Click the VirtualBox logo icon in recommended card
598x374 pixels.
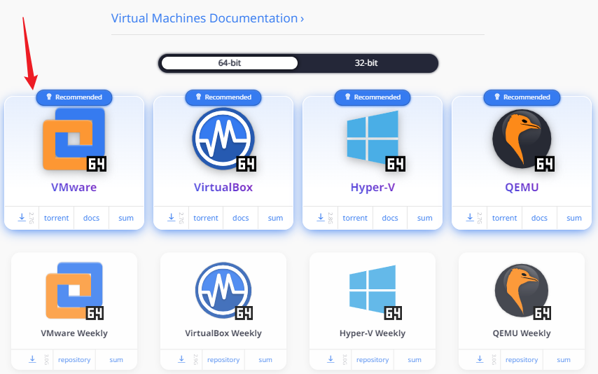point(224,139)
